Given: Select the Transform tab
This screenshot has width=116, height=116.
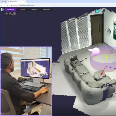Looking at the screenshot, I should pos(10,9).
